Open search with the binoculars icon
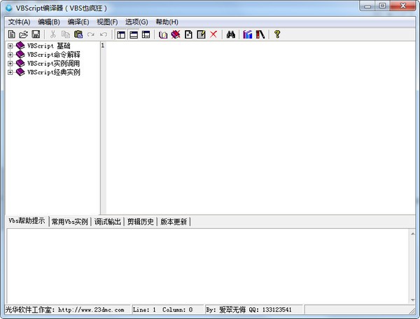This screenshot has width=420, height=319. 231,34
